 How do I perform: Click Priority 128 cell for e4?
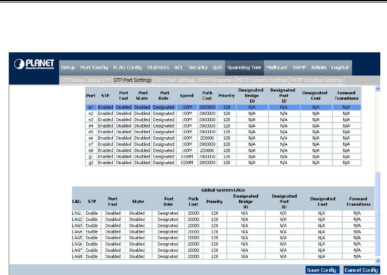tap(226, 126)
